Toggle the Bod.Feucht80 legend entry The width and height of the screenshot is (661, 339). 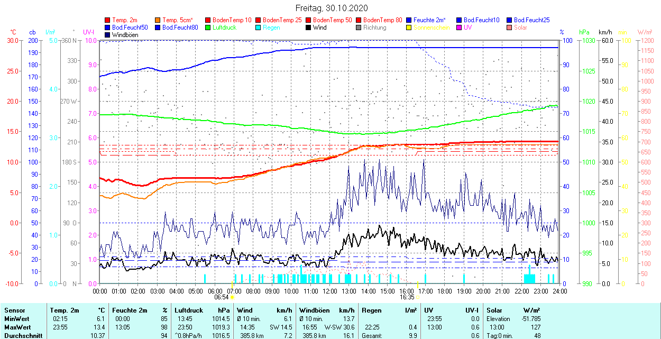(180, 28)
